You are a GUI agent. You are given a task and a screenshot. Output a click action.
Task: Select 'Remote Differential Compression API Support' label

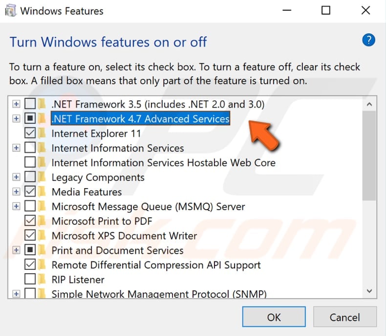(156, 265)
